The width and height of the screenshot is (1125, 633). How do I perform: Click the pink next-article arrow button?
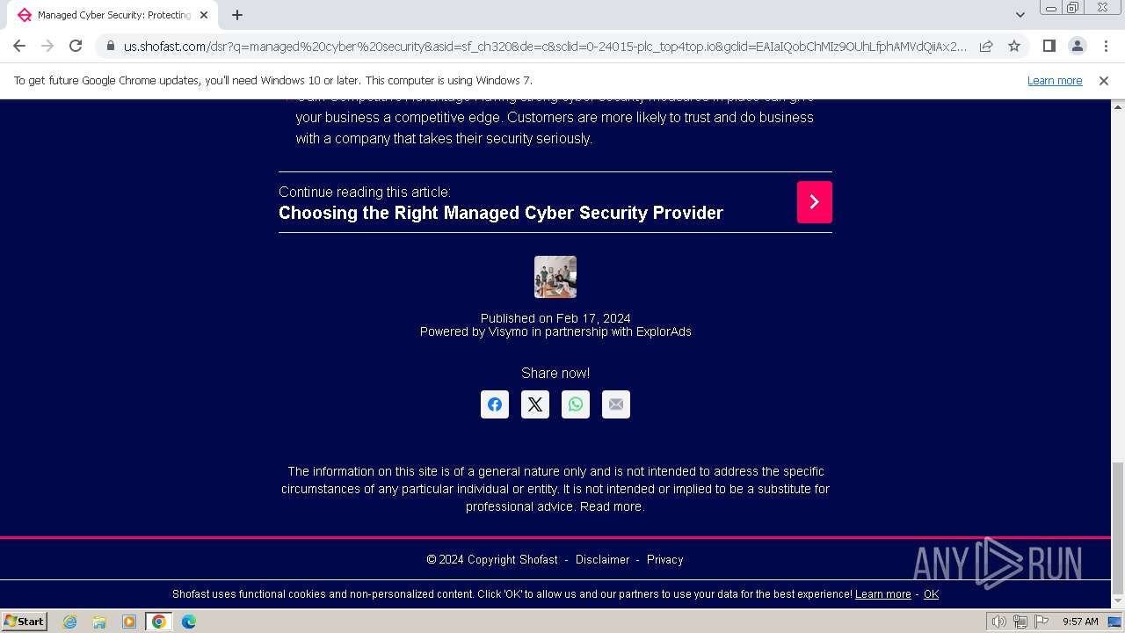click(x=814, y=202)
